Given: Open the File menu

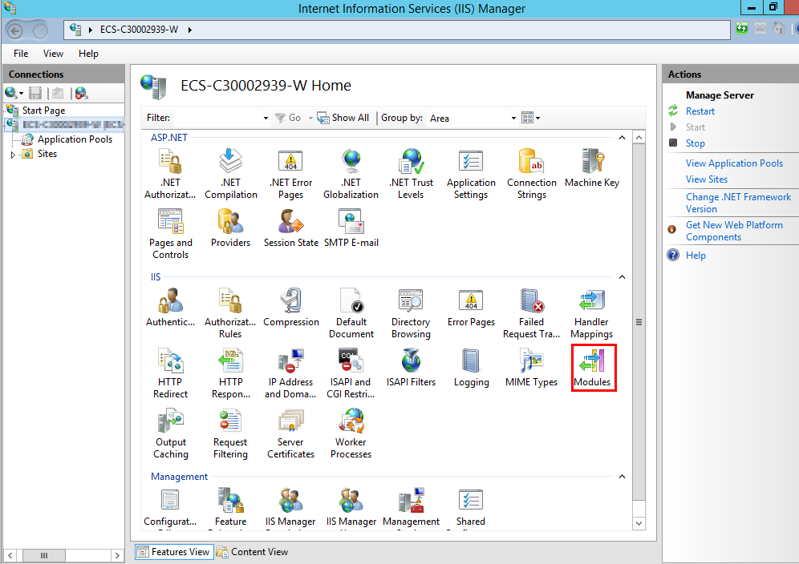Looking at the screenshot, I should 21,54.
